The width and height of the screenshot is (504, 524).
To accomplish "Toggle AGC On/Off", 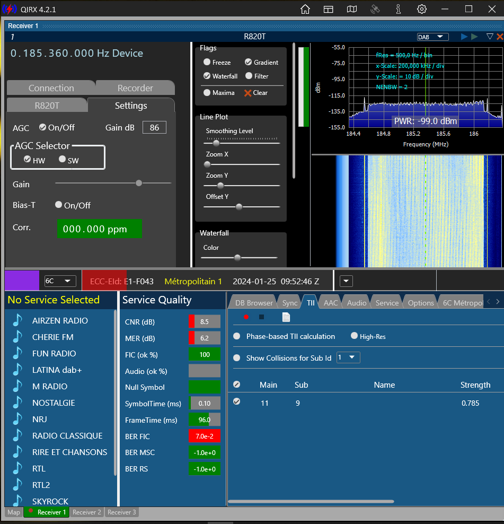I will (x=42, y=127).
